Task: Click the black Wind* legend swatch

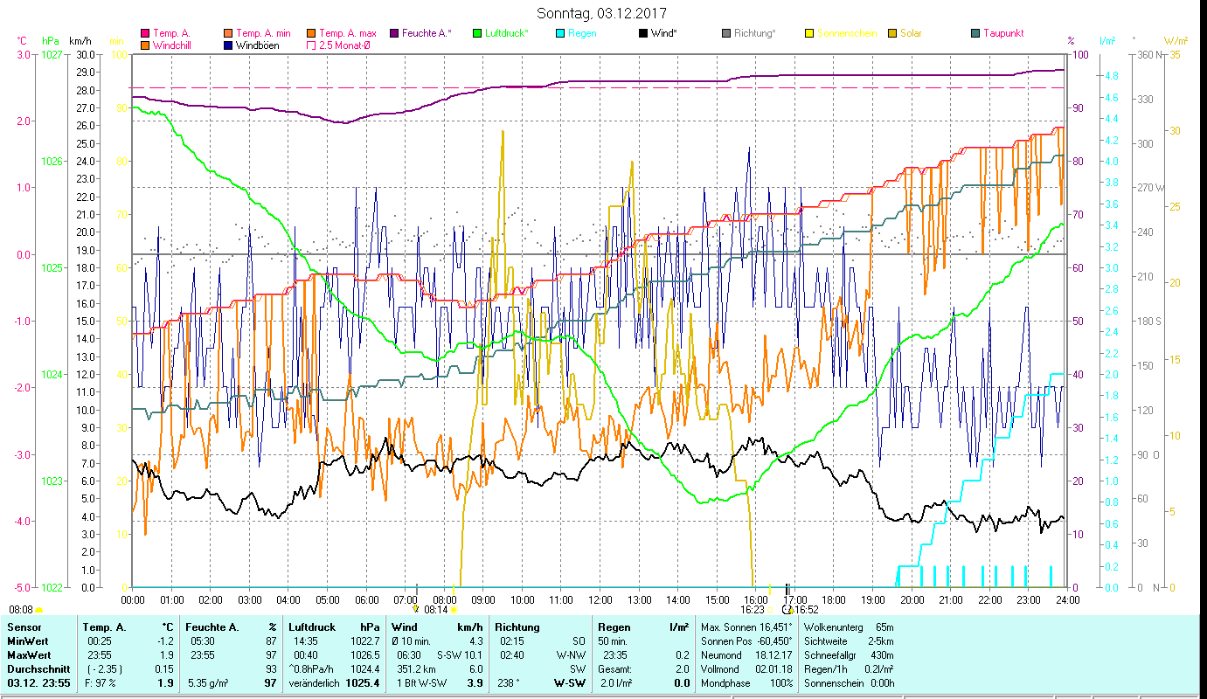Action: coord(643,33)
